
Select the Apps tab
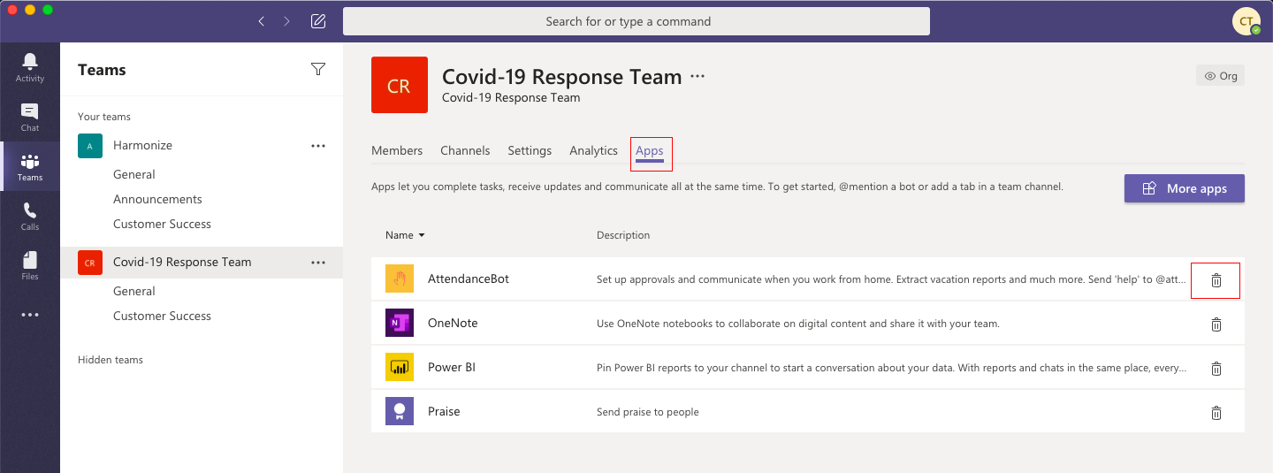(x=650, y=151)
